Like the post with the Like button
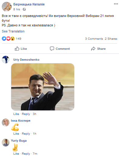 pos(21,49)
